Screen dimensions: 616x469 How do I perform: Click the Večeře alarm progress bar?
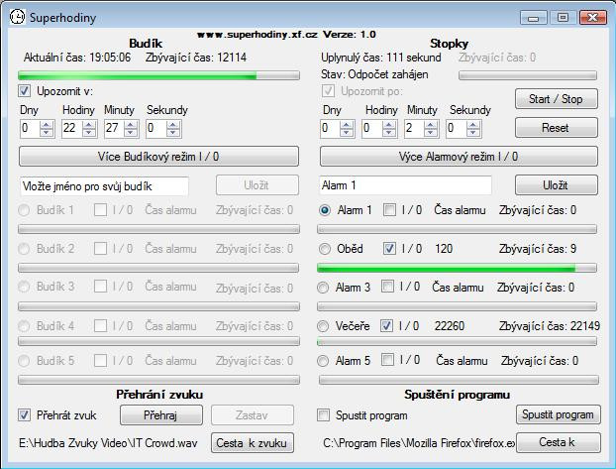[457, 341]
